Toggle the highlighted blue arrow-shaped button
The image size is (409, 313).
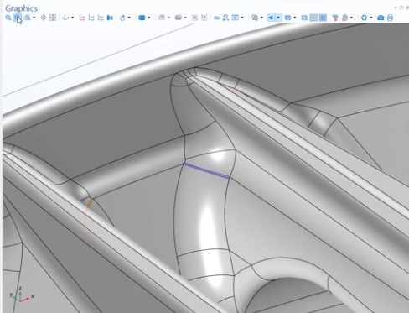(x=271, y=18)
